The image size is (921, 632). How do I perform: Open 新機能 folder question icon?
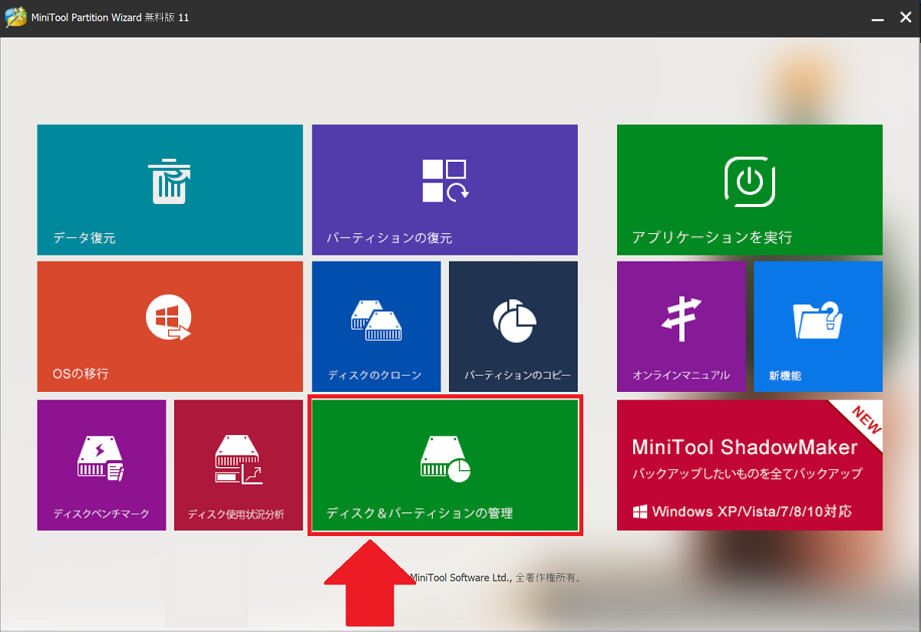pos(818,319)
